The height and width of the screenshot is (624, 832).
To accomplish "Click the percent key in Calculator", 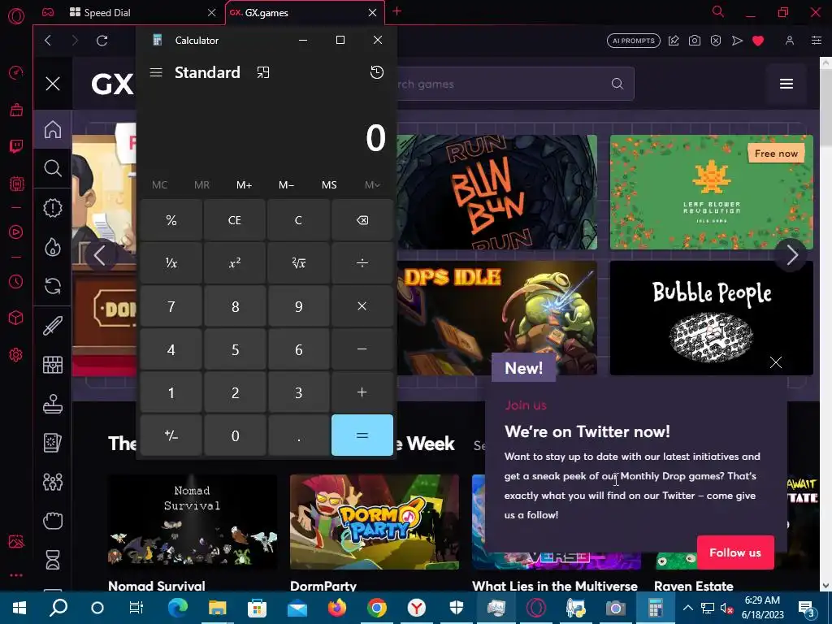I will coord(171,219).
